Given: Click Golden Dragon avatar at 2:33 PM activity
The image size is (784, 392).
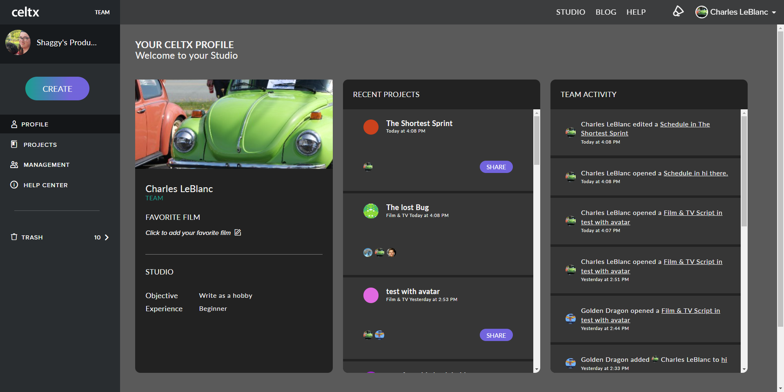Looking at the screenshot, I should pyautogui.click(x=570, y=363).
